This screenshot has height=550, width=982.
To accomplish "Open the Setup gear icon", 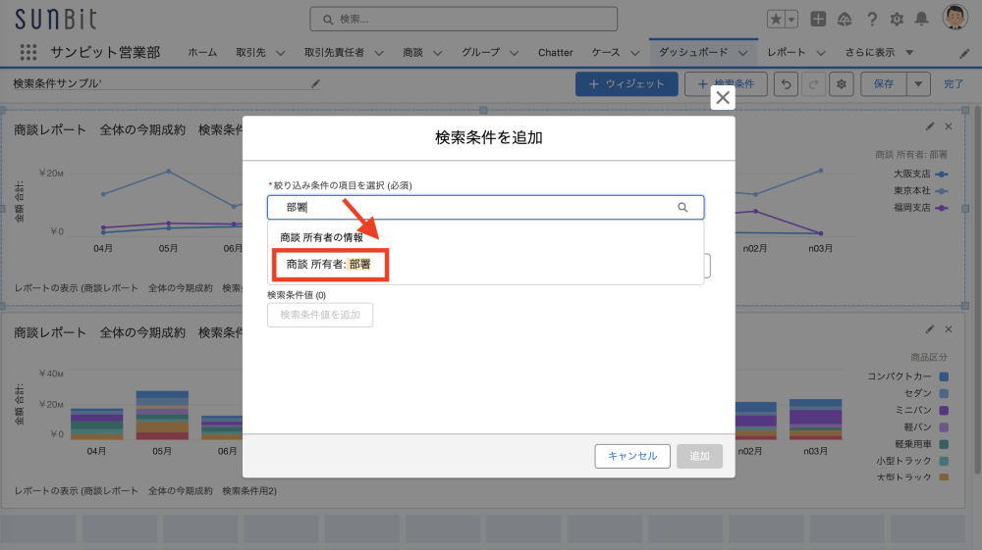I will 896,19.
